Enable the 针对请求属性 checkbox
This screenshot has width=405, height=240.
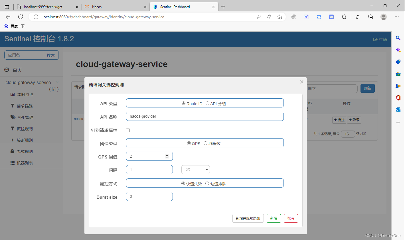coord(128,130)
